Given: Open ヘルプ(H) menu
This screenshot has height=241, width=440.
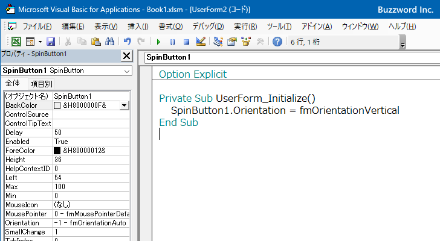Looking at the screenshot, I should pyautogui.click(x=402, y=27).
